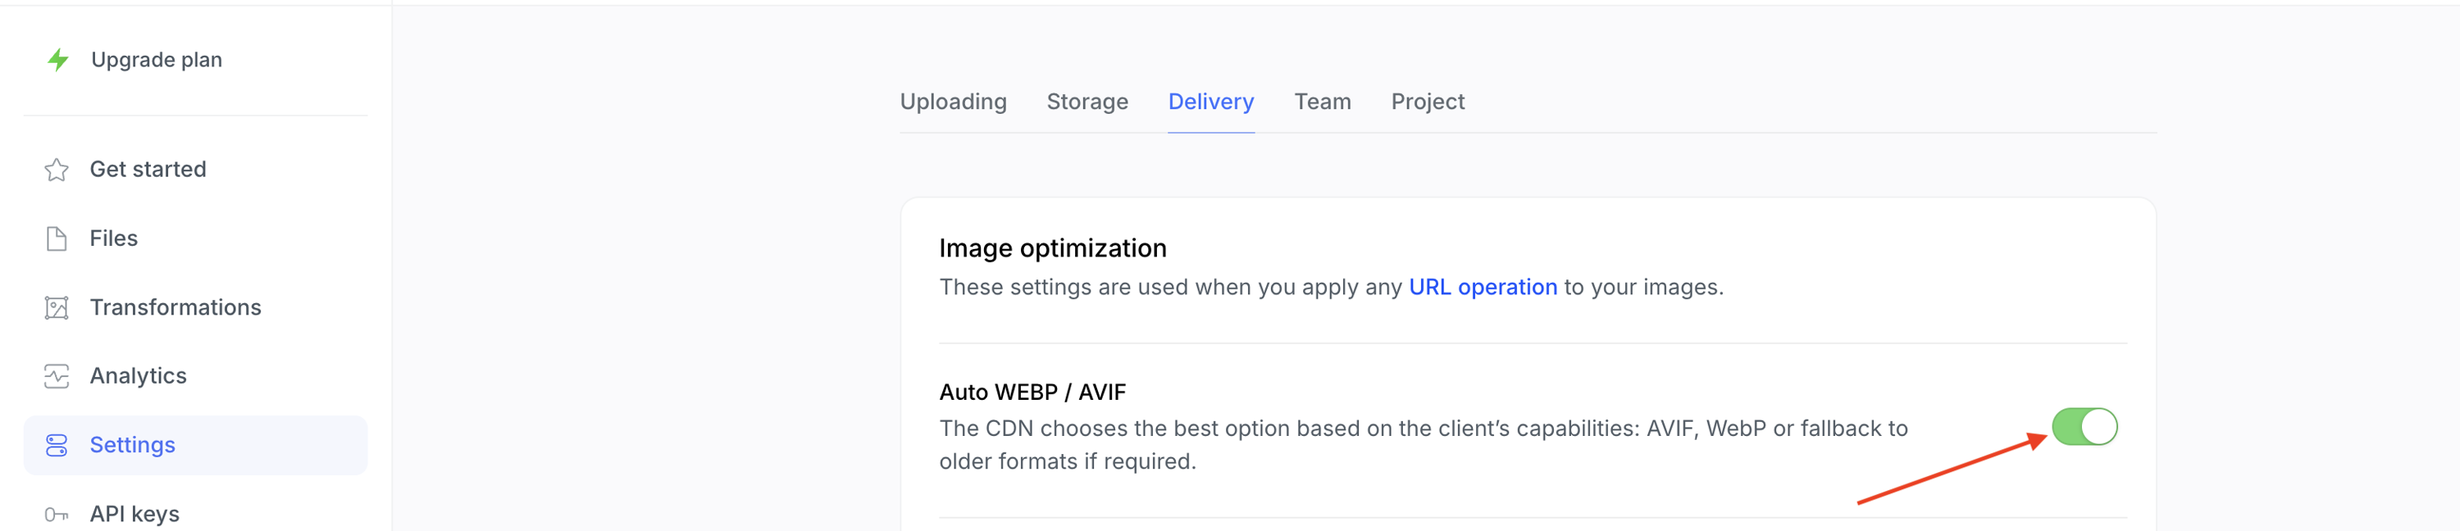Open Analytics in the sidebar
The width and height of the screenshot is (2460, 531).
tap(139, 376)
